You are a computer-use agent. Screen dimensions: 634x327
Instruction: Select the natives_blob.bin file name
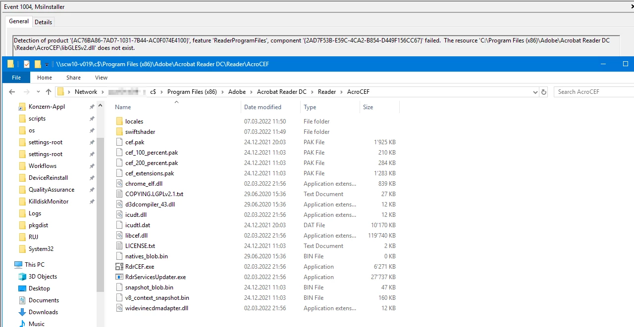(147, 256)
